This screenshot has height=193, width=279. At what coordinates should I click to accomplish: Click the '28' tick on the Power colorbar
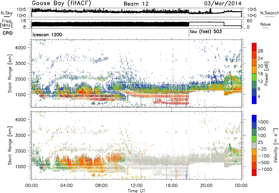point(260,51)
